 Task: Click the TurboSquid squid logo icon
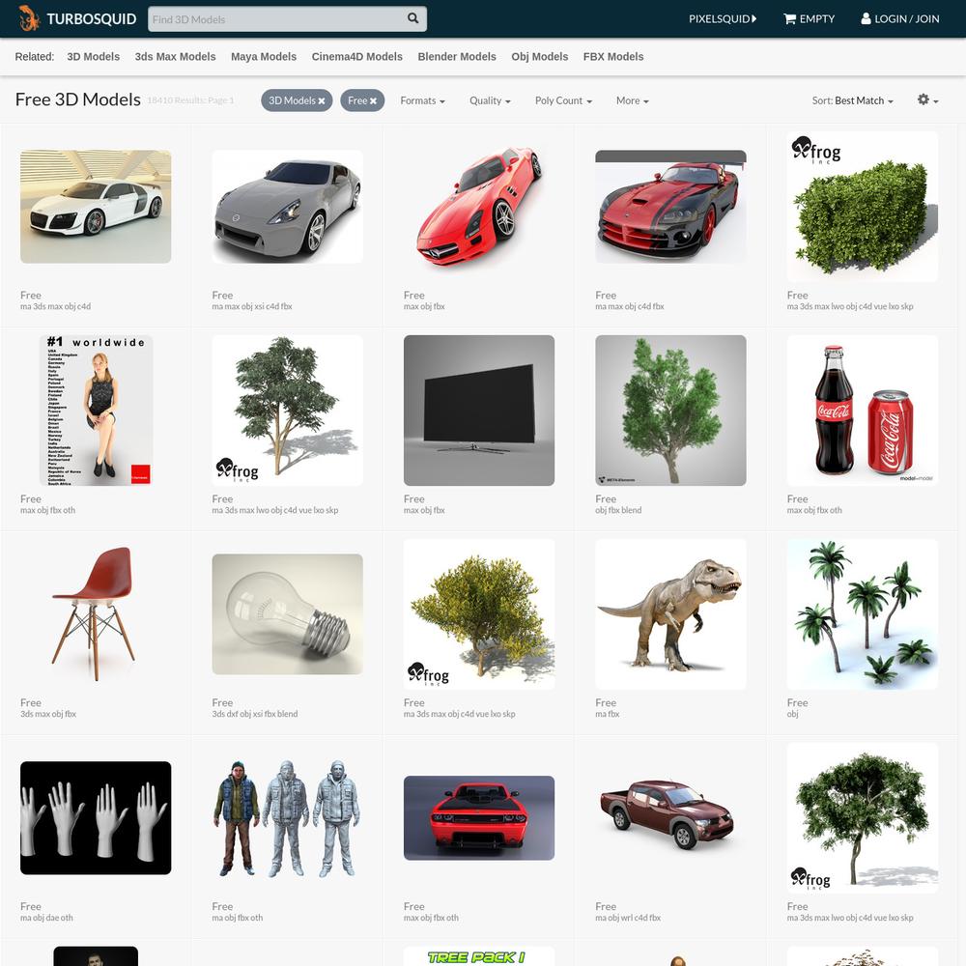tap(29, 18)
